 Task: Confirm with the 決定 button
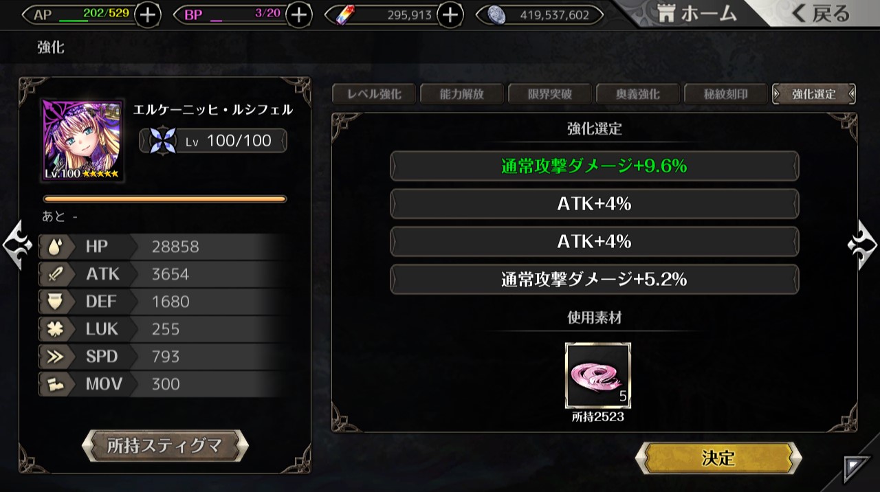click(x=718, y=458)
